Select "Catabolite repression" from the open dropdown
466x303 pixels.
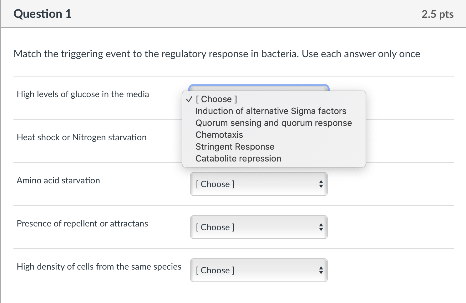point(238,158)
